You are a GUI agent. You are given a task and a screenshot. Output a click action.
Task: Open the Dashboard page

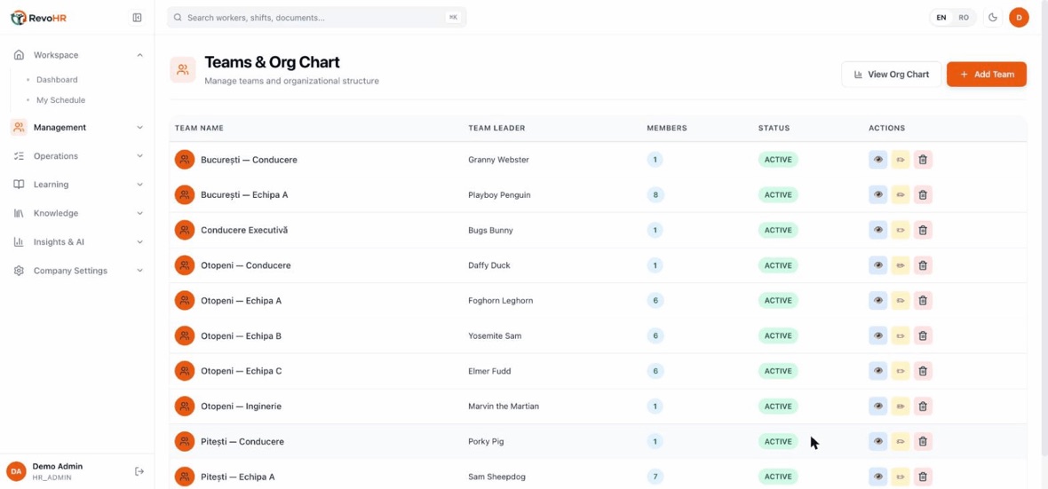[x=57, y=80]
